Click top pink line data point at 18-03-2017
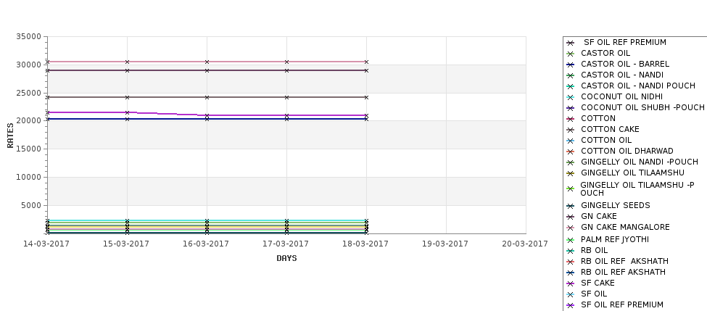The image size is (707, 311). (x=367, y=62)
